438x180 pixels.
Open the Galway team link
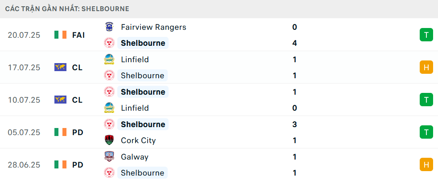134,156
